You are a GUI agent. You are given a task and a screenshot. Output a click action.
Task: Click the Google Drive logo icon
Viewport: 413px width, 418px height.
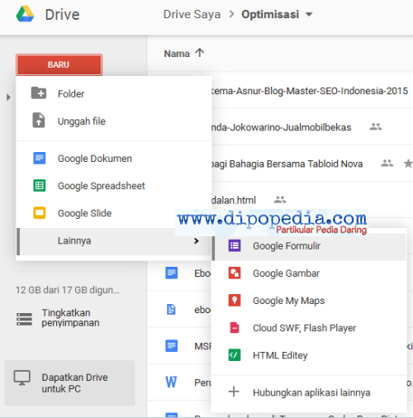coord(25,14)
